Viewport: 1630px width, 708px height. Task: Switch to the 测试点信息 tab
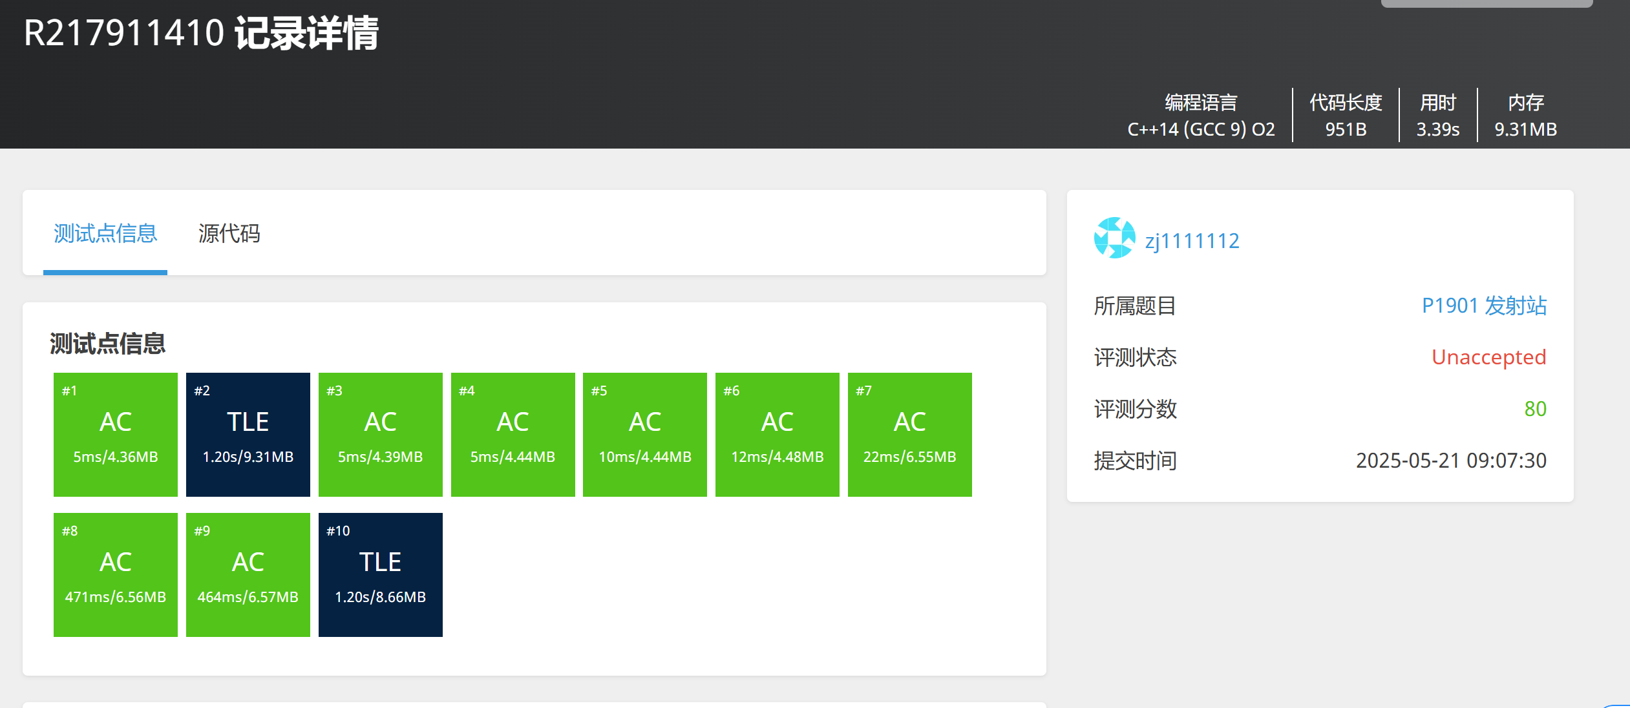(105, 233)
